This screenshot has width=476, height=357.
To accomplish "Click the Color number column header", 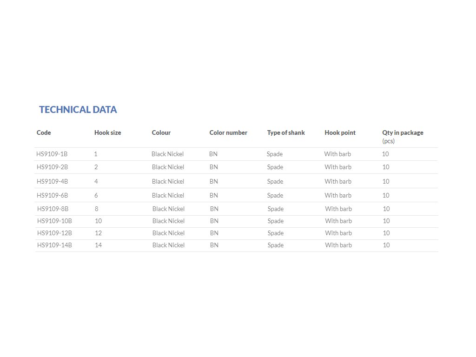I will pos(228,132).
